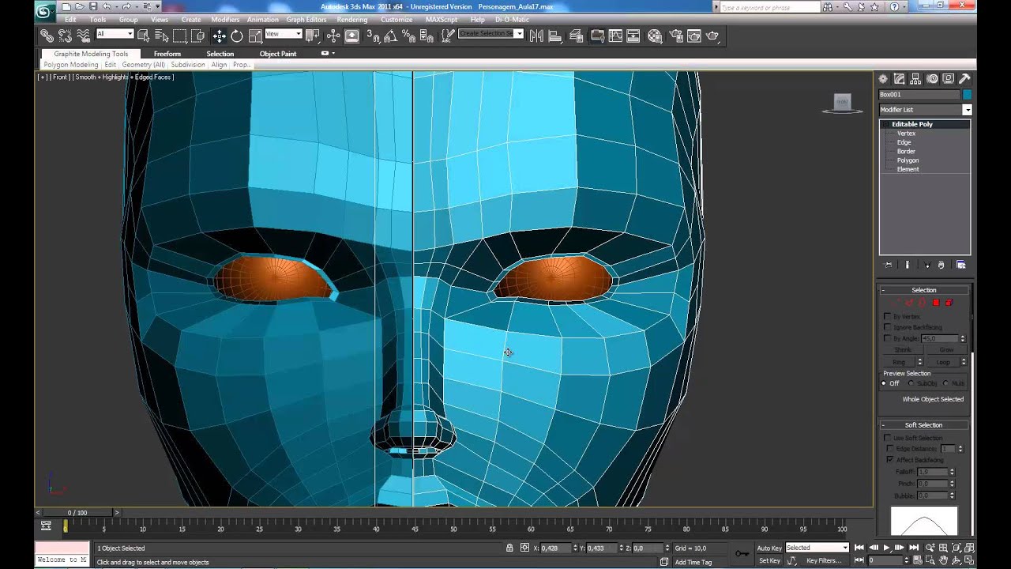Switch to the Freeform ribbon tab
This screenshot has height=569, width=1011.
(167, 54)
